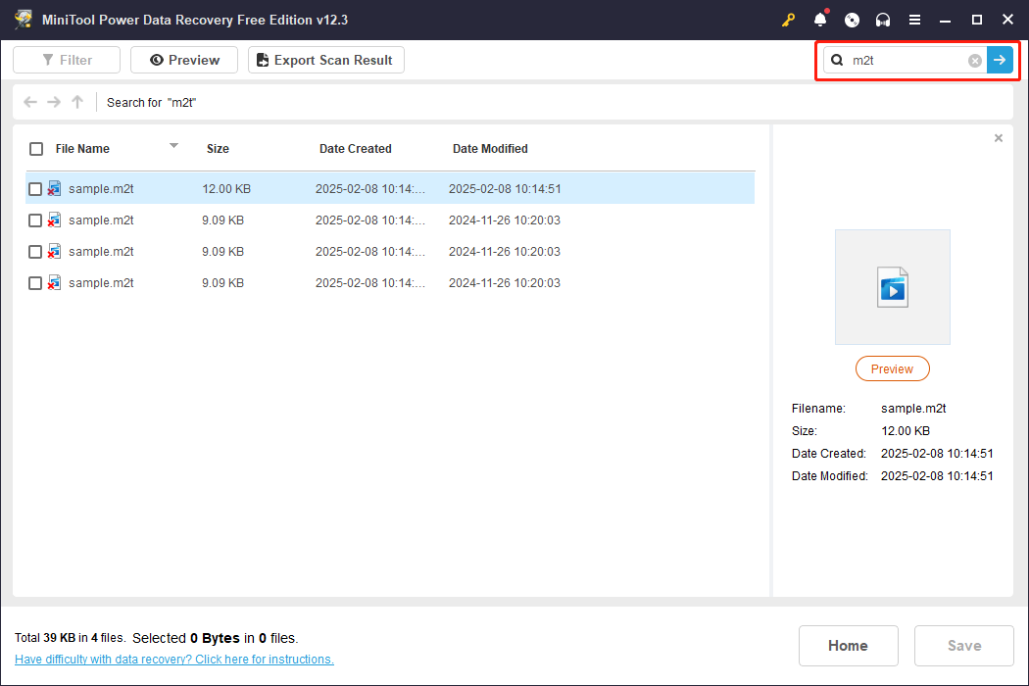Open the data recovery instructions link
Viewport: 1029px width, 686px height.
coord(174,660)
